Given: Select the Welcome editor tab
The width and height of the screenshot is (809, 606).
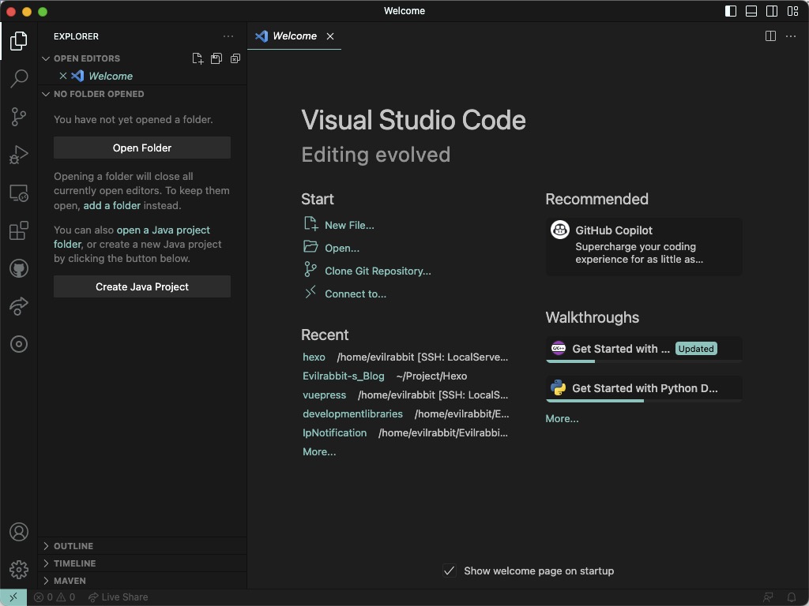Looking at the screenshot, I should coord(294,36).
